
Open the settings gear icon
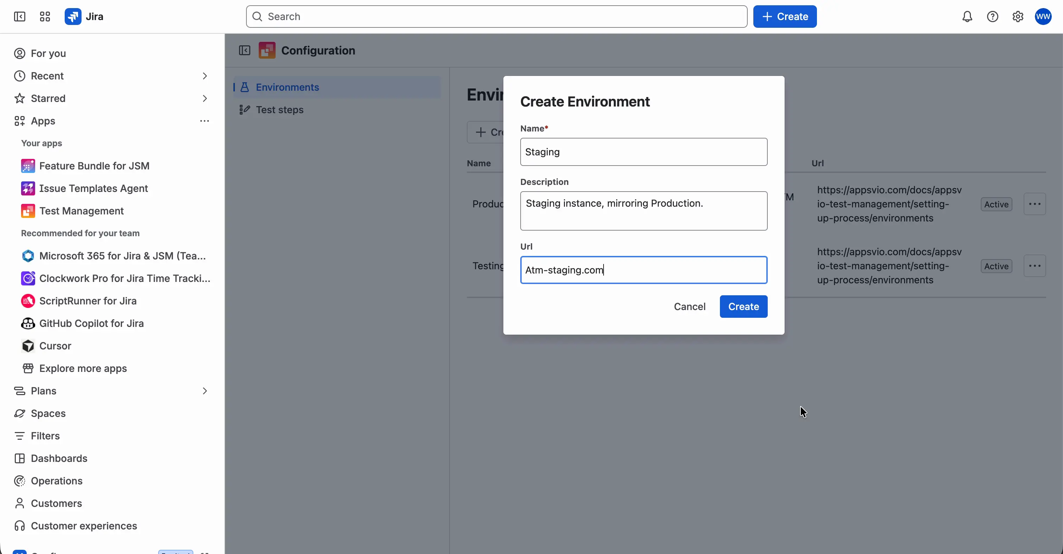pyautogui.click(x=1018, y=17)
